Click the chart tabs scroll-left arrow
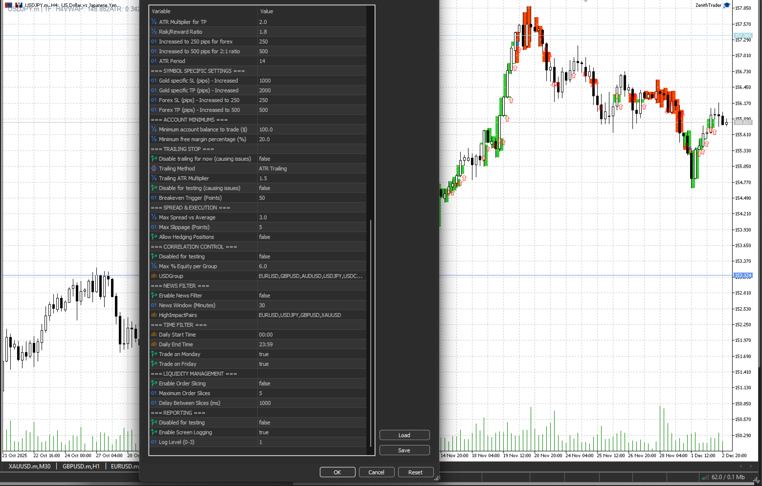Image resolution: width=762 pixels, height=486 pixels. [x=742, y=466]
